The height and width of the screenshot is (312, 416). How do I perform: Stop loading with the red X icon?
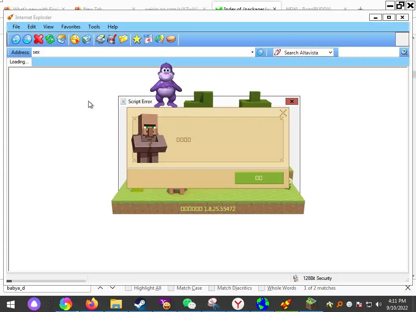[x=39, y=39]
